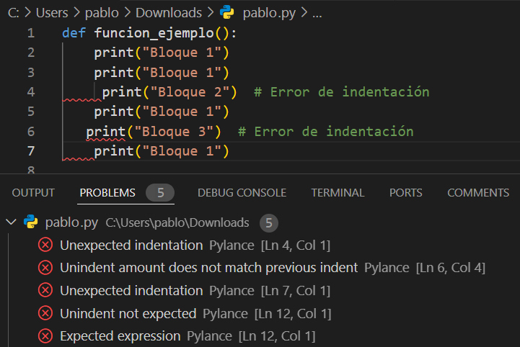This screenshot has width=520, height=347.
Task: Place cursor on funcion_ejemplo function name
Action: (154, 33)
